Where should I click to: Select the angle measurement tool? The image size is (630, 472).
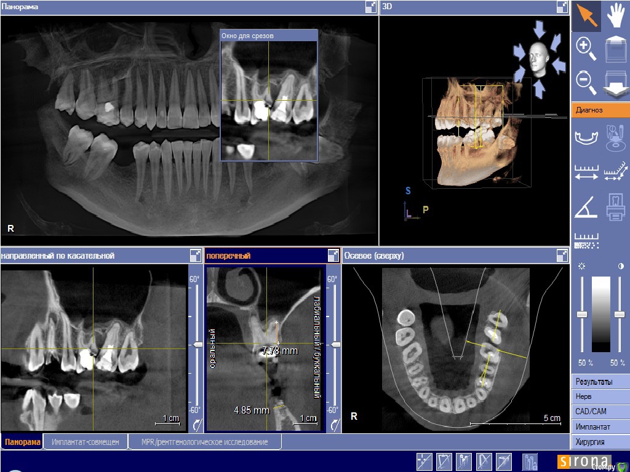pyautogui.click(x=586, y=208)
